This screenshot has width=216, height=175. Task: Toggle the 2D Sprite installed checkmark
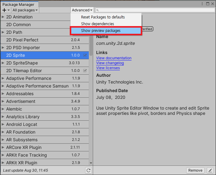[x=85, y=55]
